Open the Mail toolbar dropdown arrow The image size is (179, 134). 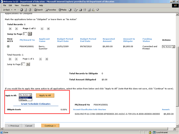[x=77, y=10]
